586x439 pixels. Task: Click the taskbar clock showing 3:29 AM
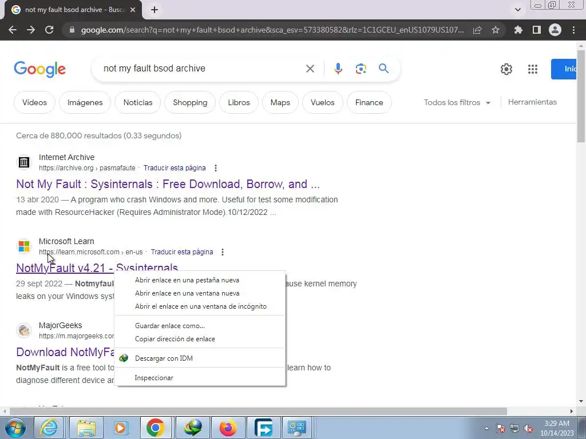[x=557, y=428]
